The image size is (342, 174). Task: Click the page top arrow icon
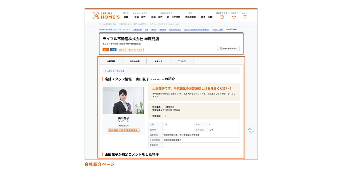pyautogui.click(x=250, y=130)
